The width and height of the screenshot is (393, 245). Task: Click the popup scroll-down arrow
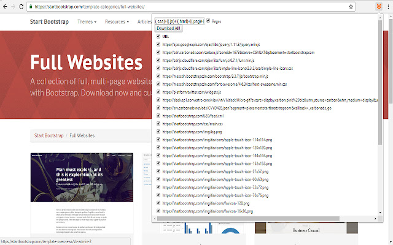[380, 213]
